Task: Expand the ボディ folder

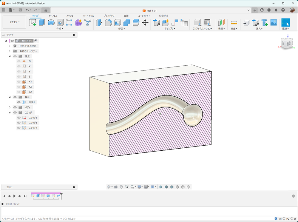Action: [10, 107]
